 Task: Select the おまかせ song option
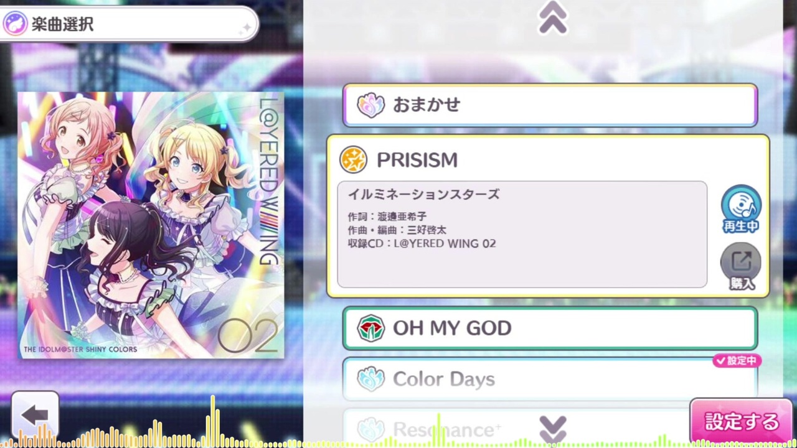pos(550,105)
